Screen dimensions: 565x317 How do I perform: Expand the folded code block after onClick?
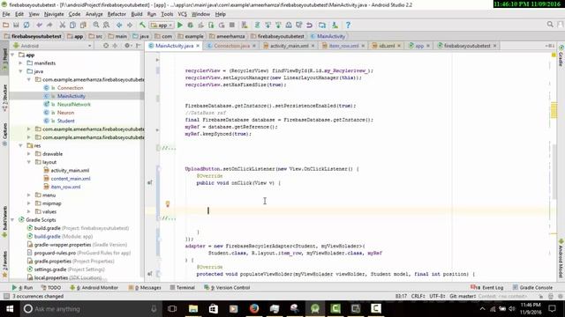(169, 218)
